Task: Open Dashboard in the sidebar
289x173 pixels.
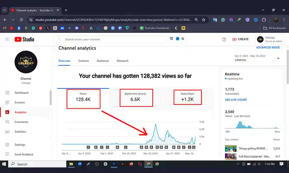Action: click(x=21, y=92)
